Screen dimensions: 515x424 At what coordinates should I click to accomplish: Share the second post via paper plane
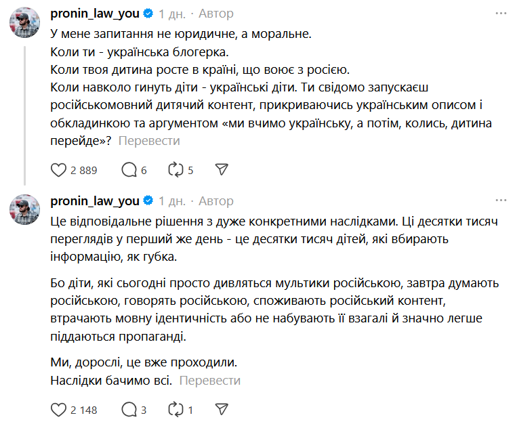coord(221,410)
